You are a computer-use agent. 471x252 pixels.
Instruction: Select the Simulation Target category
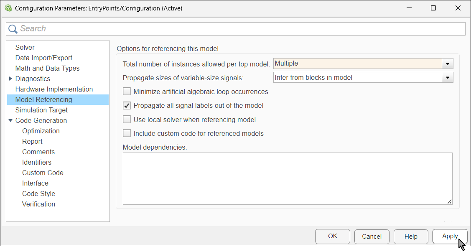(41, 109)
